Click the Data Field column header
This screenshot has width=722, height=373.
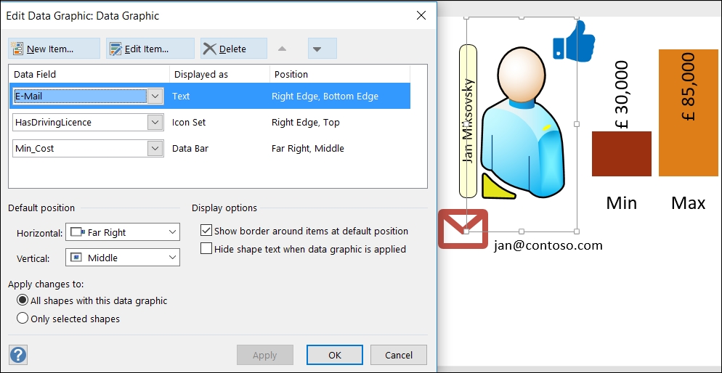pos(89,74)
